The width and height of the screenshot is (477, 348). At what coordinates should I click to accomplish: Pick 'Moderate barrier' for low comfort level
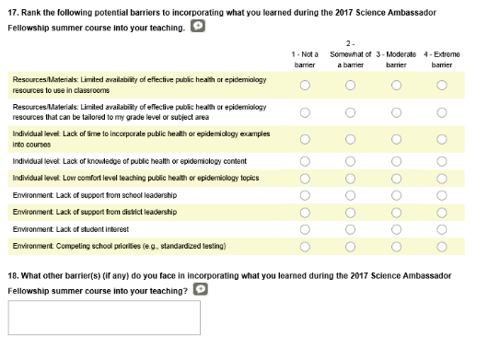click(x=396, y=179)
